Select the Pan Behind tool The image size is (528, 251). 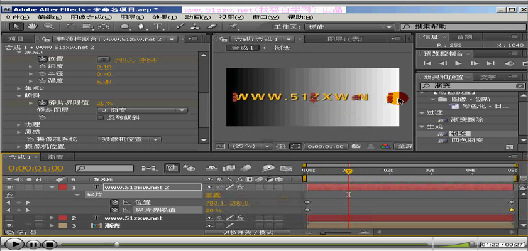click(x=104, y=26)
